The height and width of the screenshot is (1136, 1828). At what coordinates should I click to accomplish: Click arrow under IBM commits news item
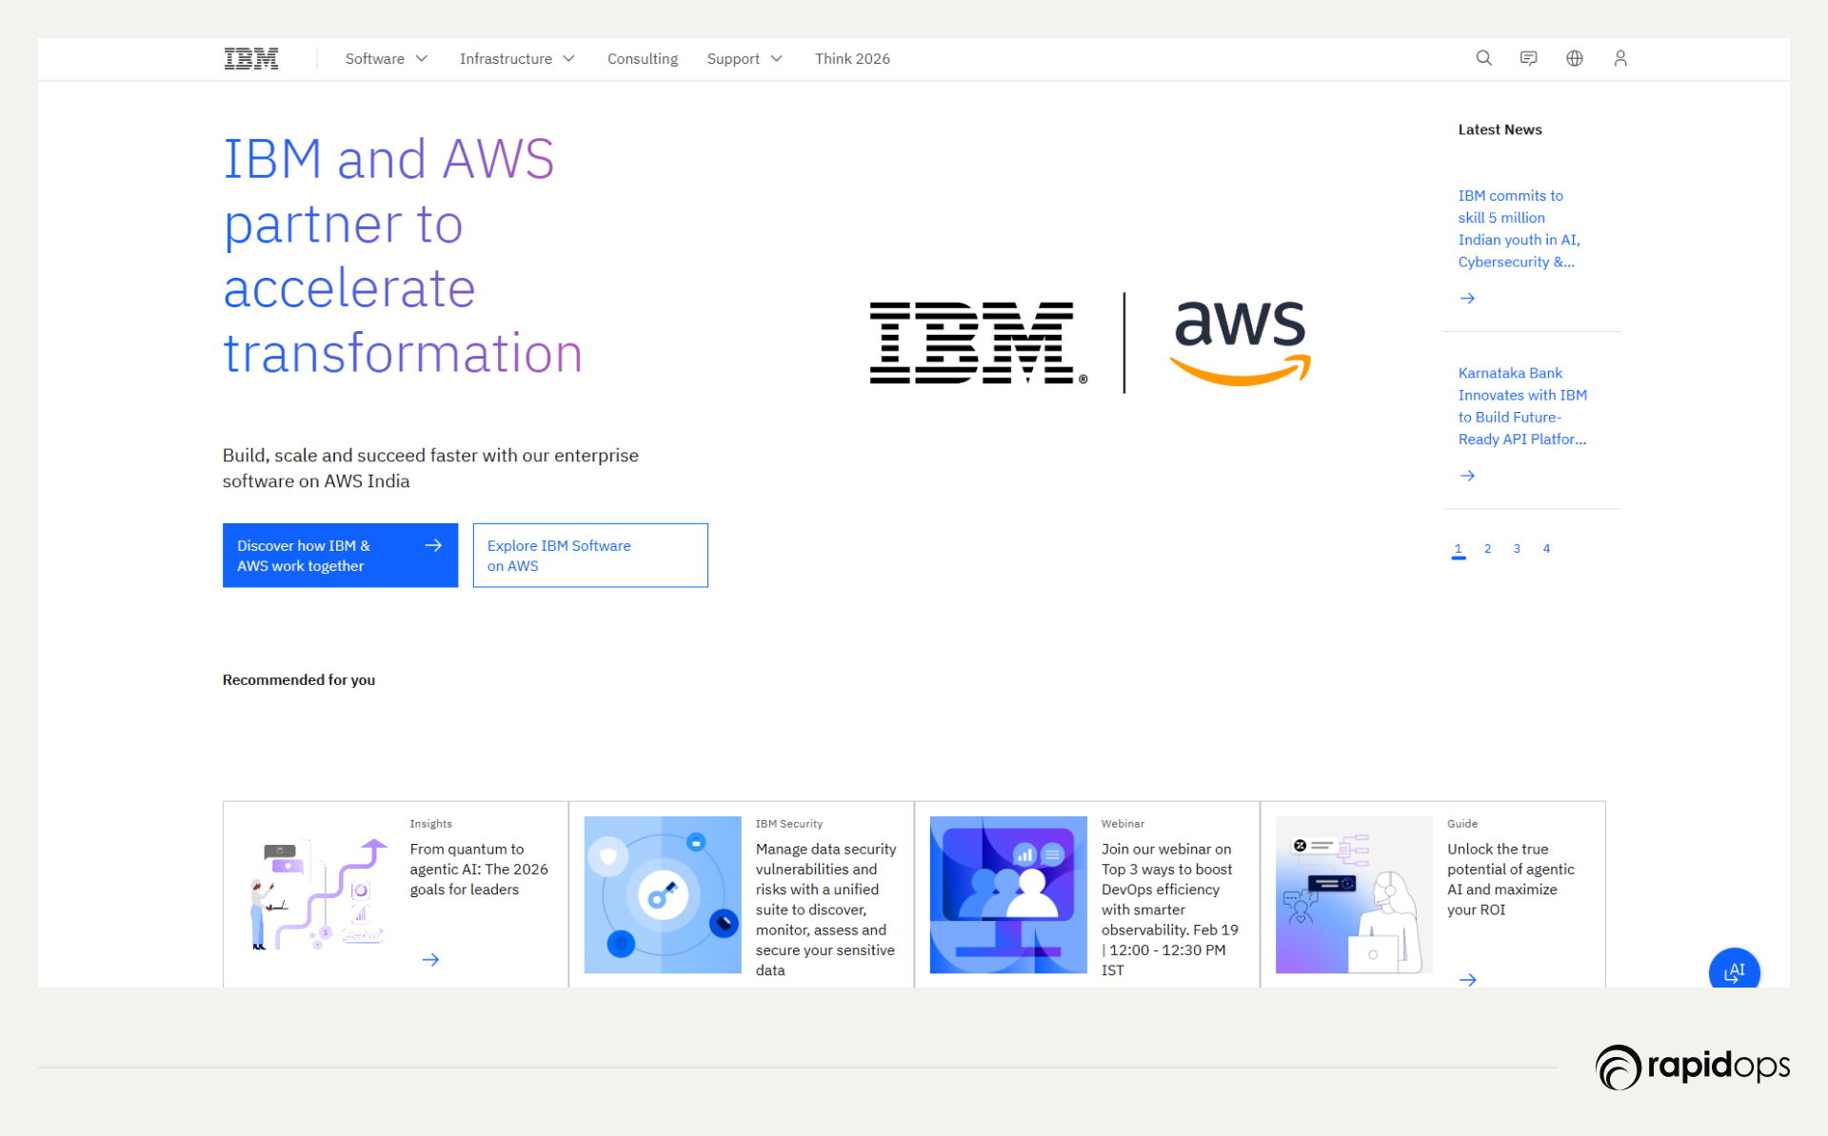(1467, 299)
